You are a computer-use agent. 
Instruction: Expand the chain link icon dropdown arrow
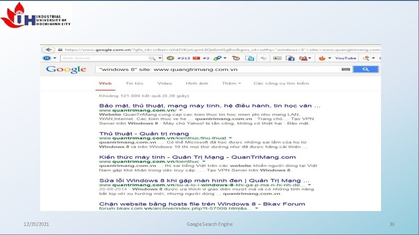click(x=225, y=58)
